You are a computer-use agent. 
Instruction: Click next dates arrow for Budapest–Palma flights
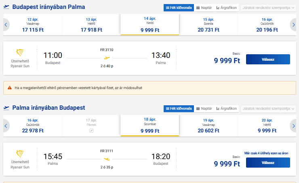tap(293, 25)
